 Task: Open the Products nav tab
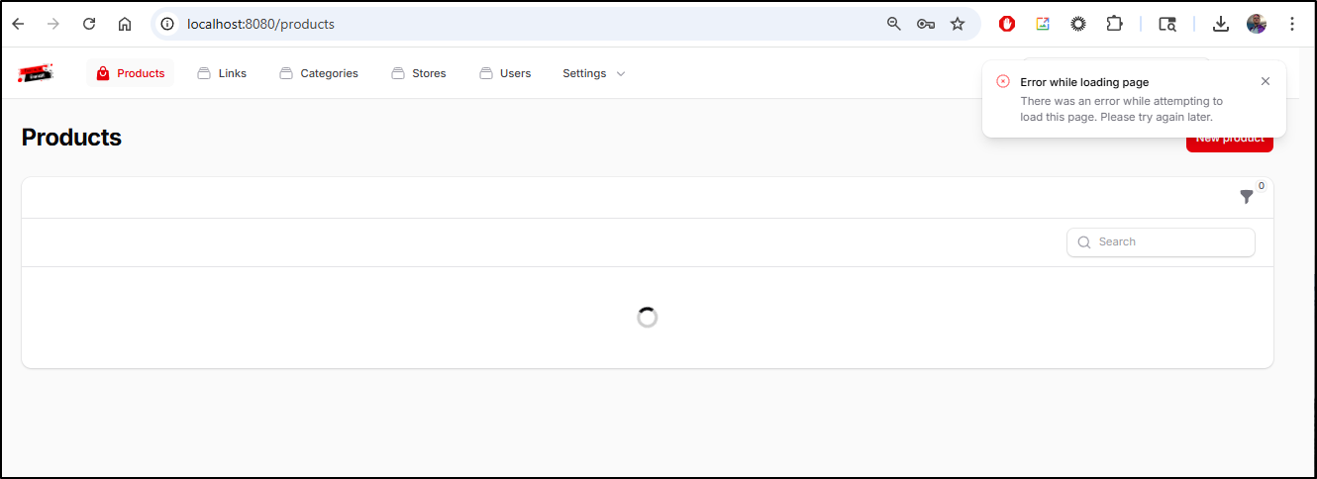point(131,73)
